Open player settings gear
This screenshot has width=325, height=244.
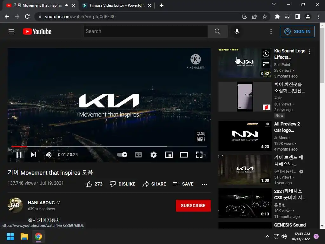pos(154,155)
